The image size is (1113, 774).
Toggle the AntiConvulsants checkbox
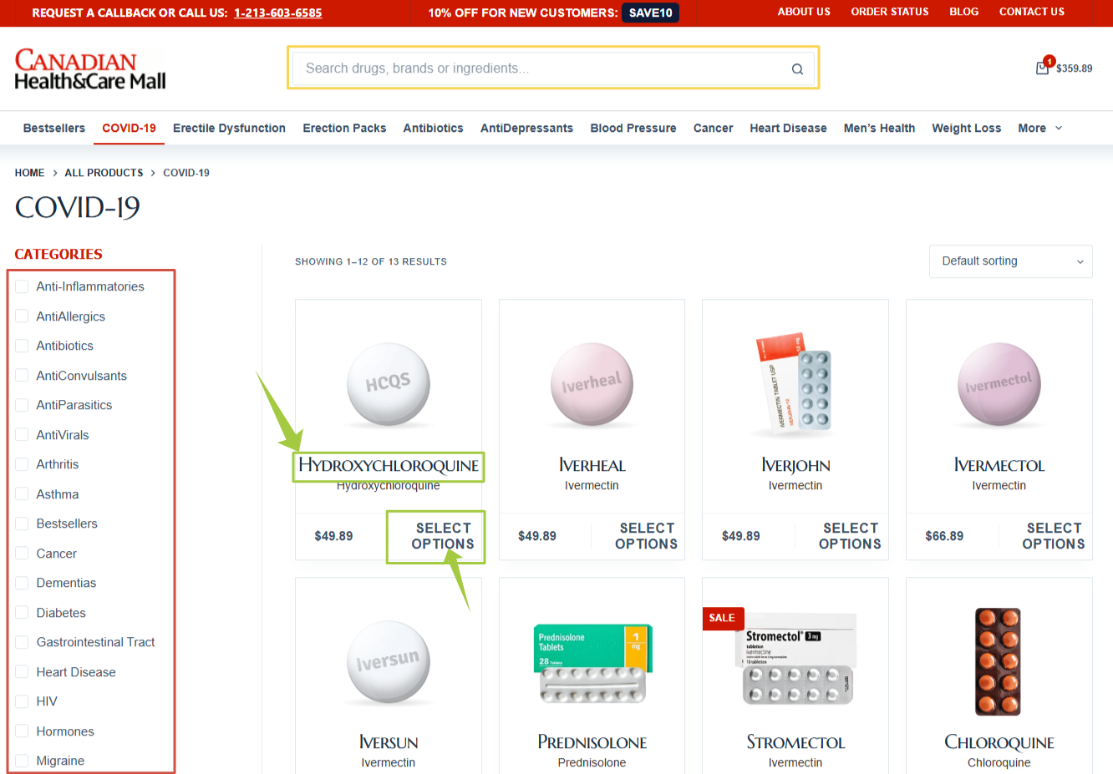(x=22, y=376)
